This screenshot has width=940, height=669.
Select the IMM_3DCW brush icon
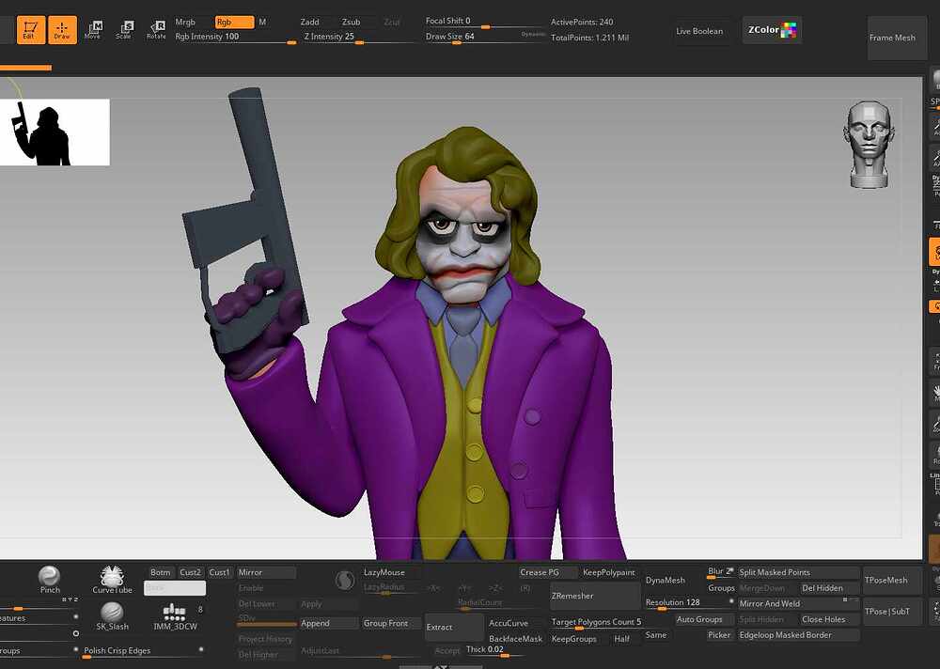[x=175, y=616]
